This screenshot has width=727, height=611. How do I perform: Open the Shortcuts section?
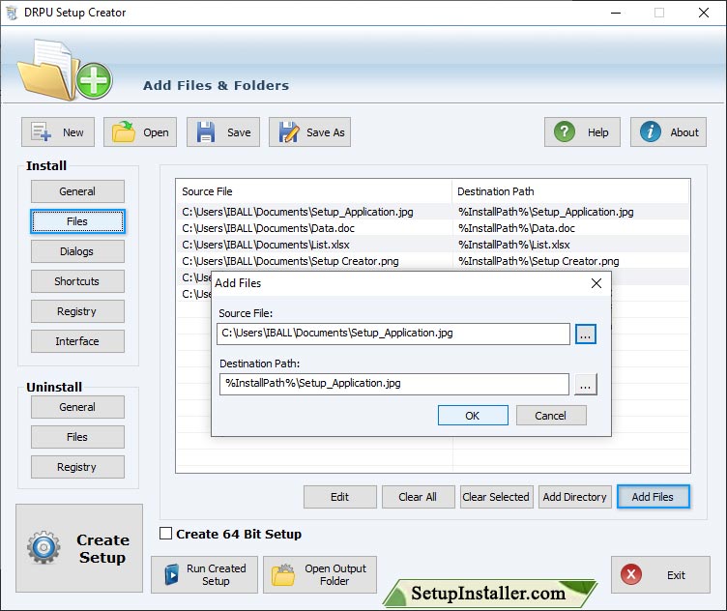77,281
